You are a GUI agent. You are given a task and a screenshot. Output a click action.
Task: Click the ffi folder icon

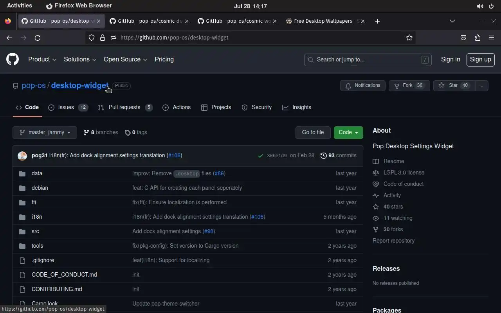click(22, 202)
